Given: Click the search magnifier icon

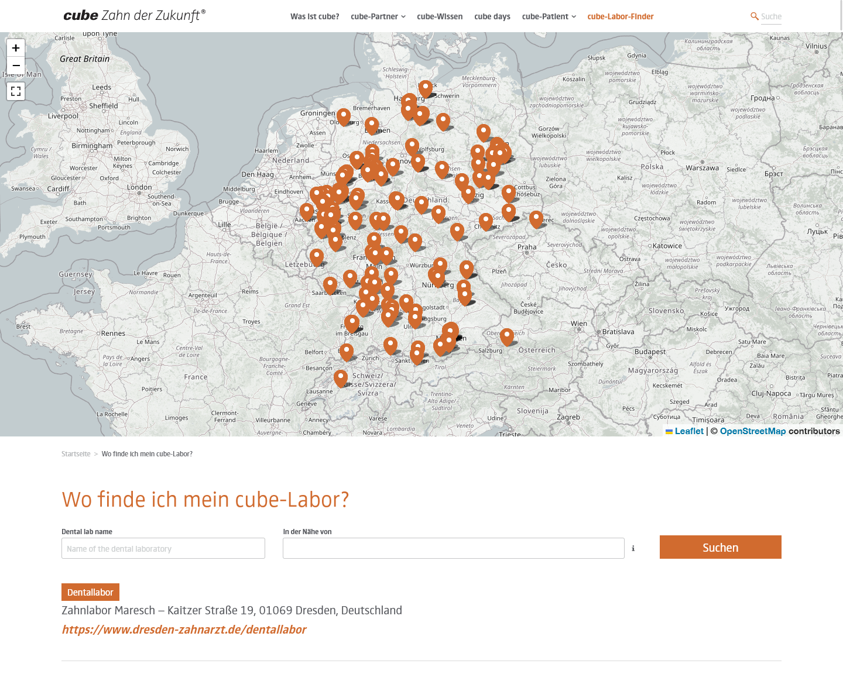Looking at the screenshot, I should [755, 16].
